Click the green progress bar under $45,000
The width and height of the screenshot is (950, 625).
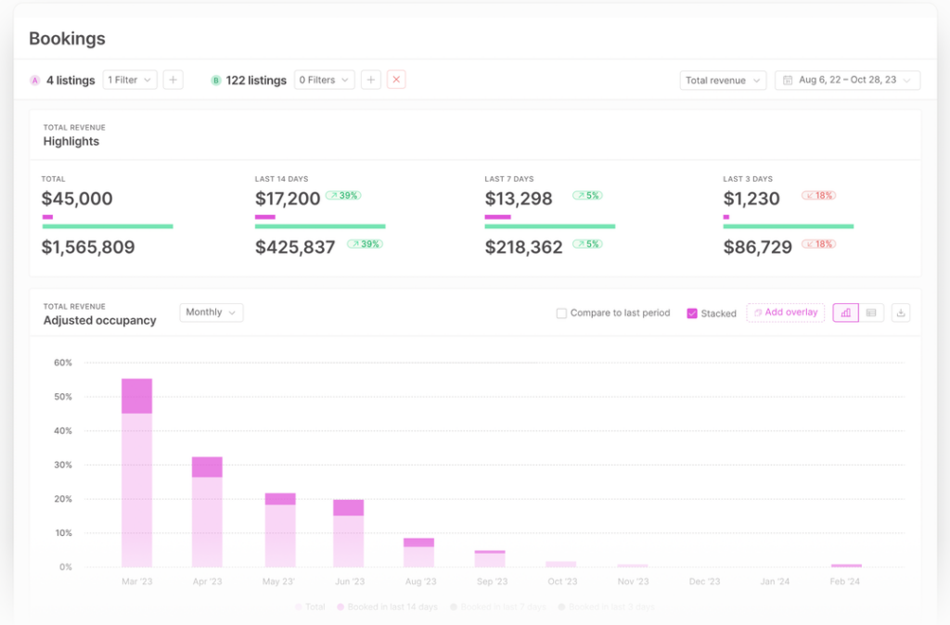pos(107,225)
